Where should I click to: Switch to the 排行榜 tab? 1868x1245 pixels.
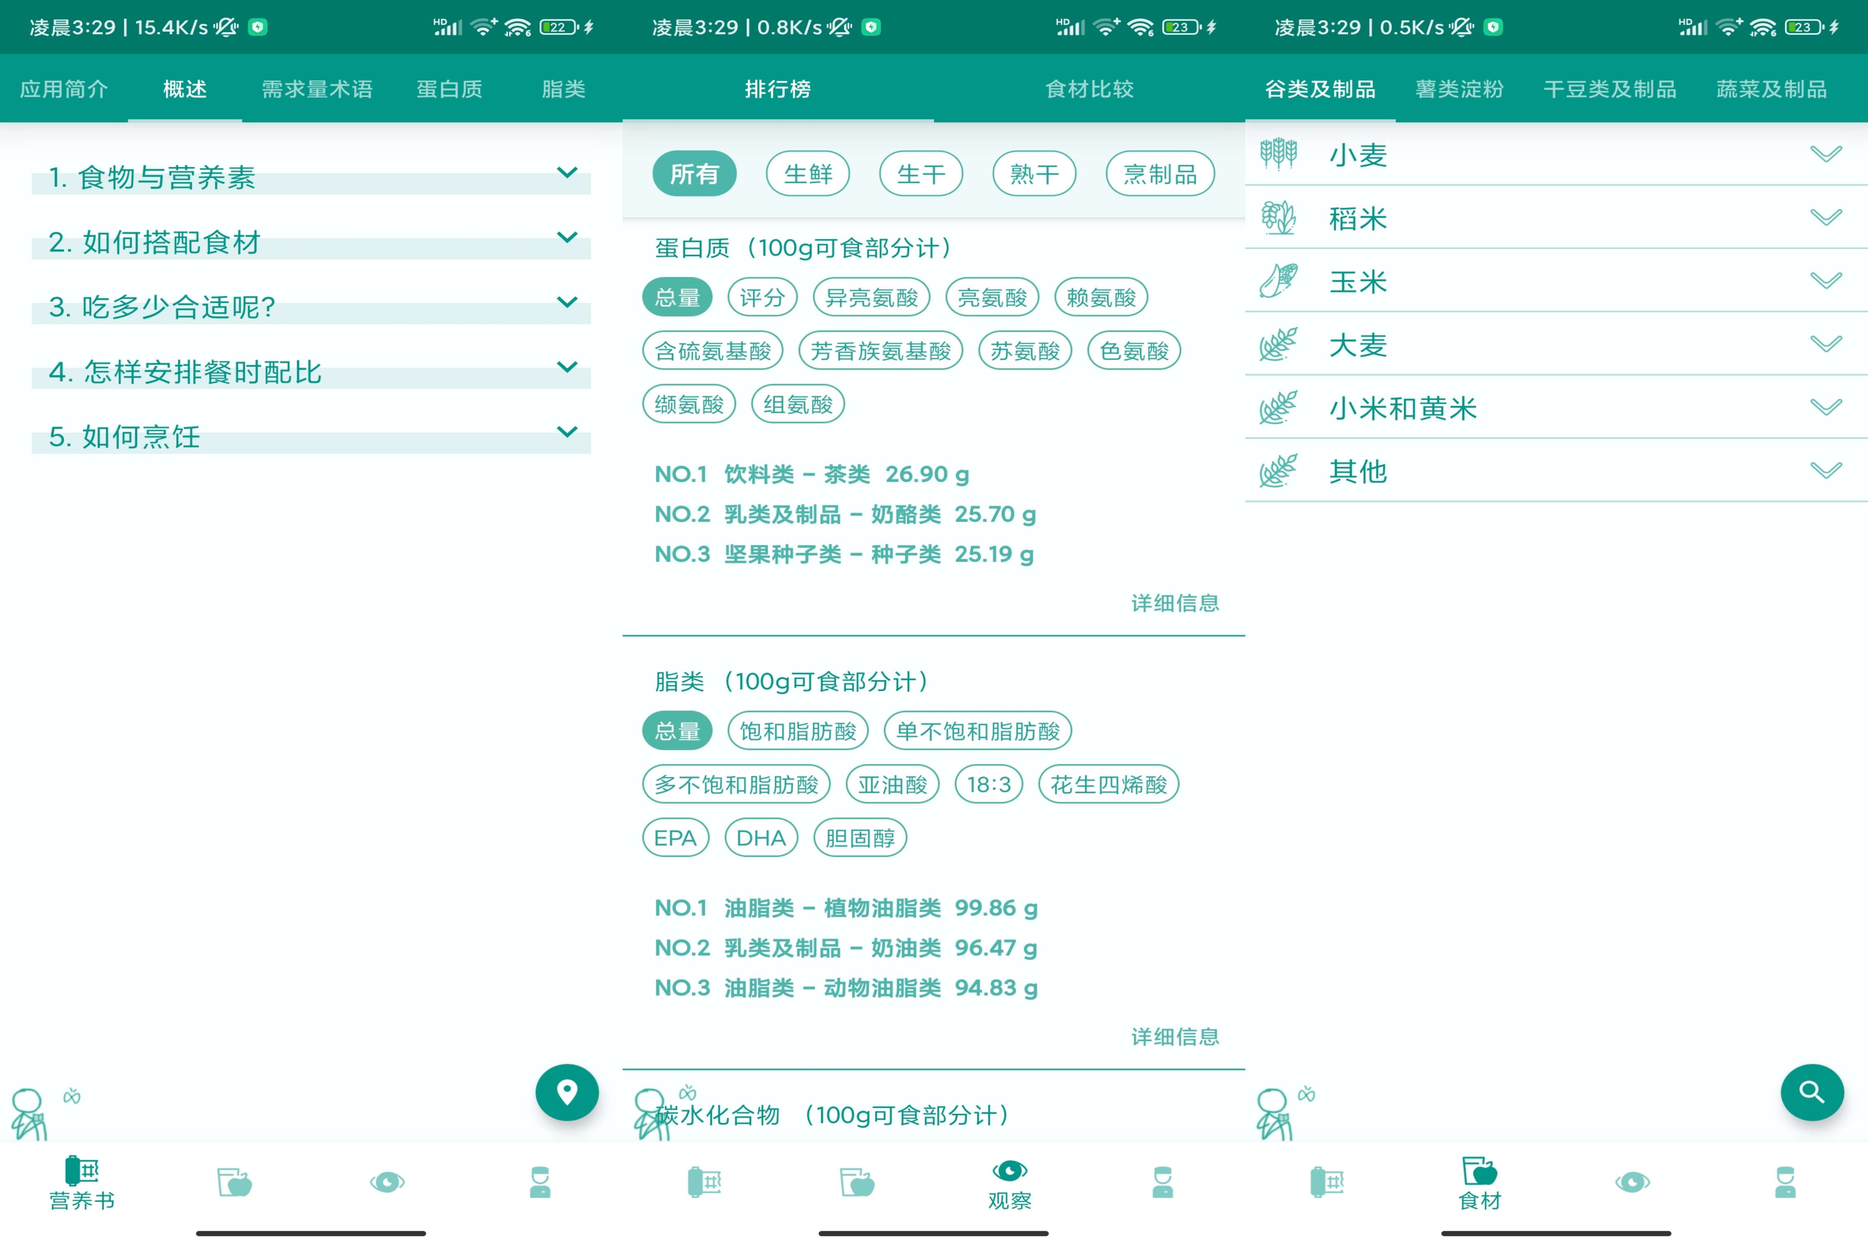(778, 89)
